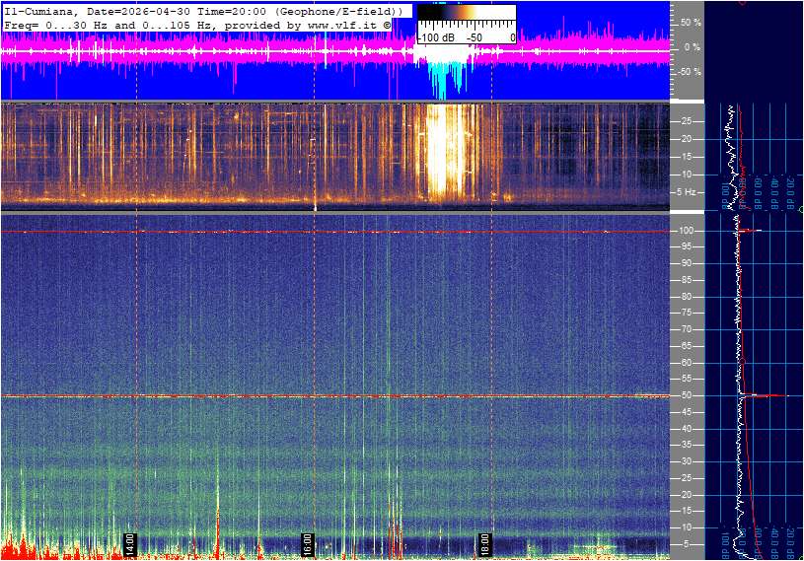Click the red 100 Hz line in spectrogram
804x561 pixels.
click(335, 232)
